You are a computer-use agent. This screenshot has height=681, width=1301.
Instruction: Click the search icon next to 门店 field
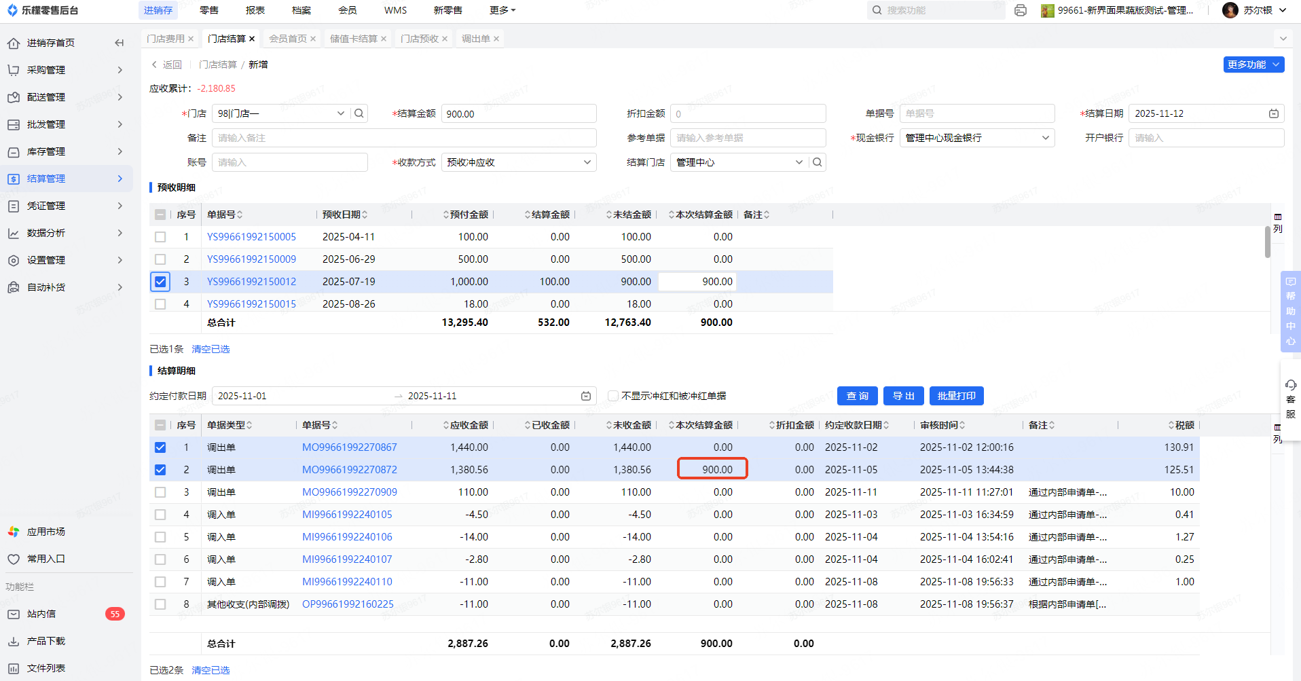(x=359, y=113)
